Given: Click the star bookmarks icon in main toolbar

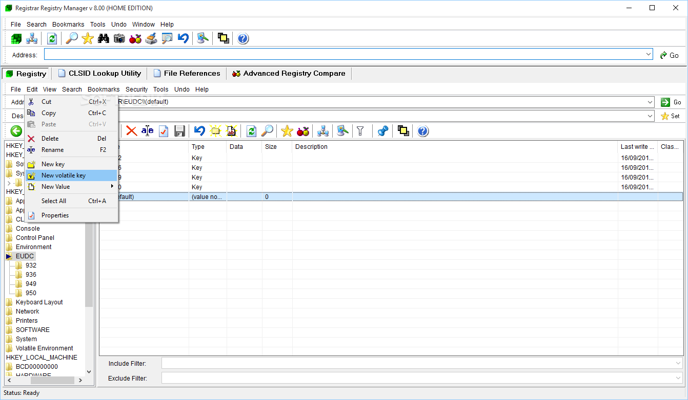Looking at the screenshot, I should (x=88, y=38).
